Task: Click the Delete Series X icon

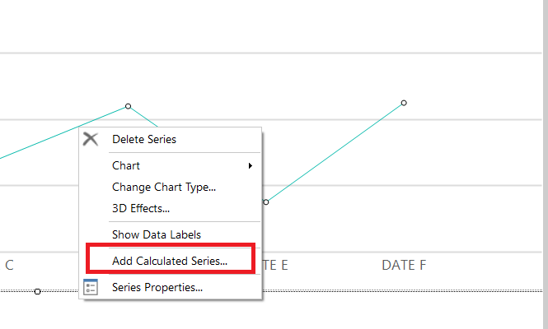Action: pyautogui.click(x=91, y=140)
